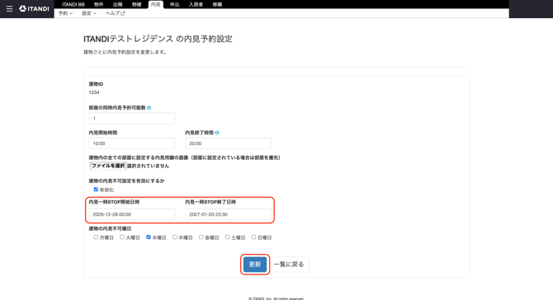Image resolution: width=553 pixels, height=300 pixels.
Task: Click the 内見開始時間 field showing 10:00
Action: 132,143
